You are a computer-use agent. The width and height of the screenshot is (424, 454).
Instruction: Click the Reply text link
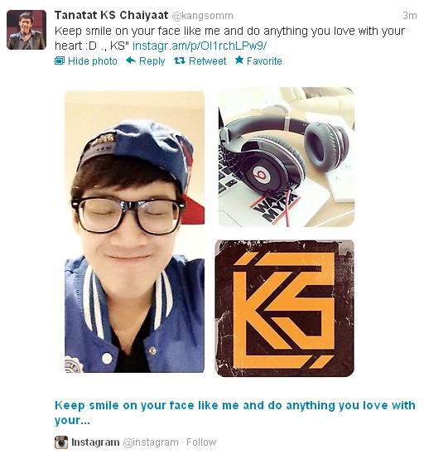152,61
